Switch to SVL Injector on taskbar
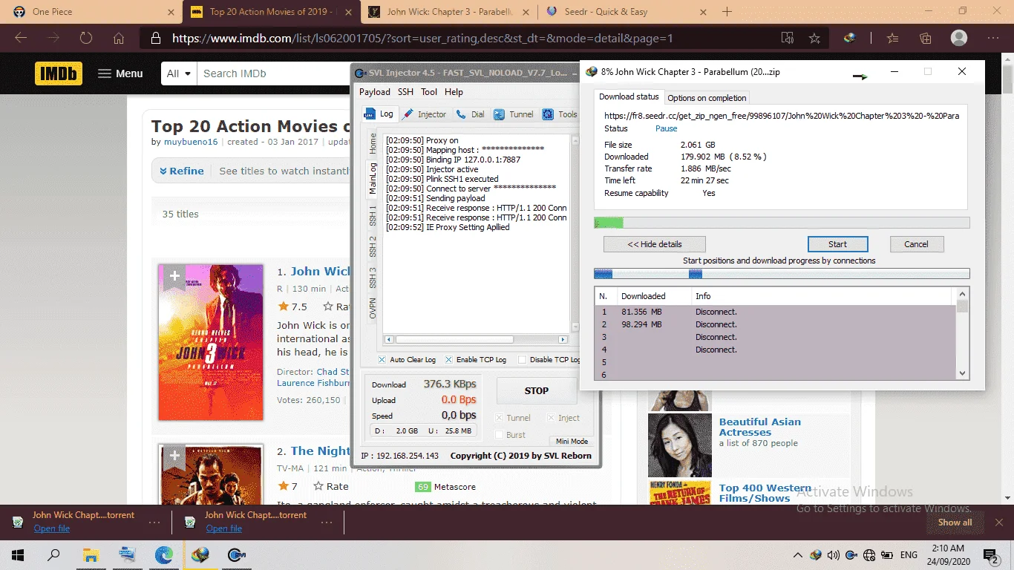 [x=237, y=554]
